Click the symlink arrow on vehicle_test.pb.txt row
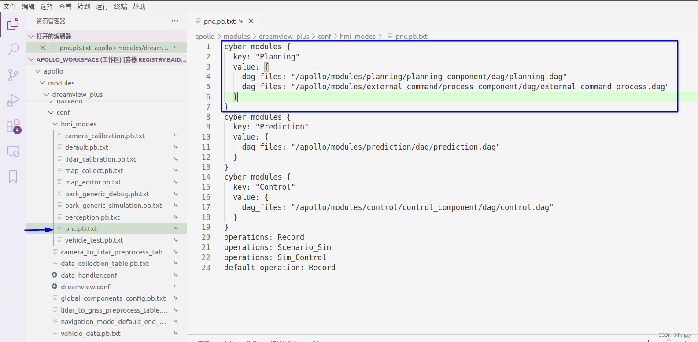The image size is (698, 342). [x=176, y=240]
